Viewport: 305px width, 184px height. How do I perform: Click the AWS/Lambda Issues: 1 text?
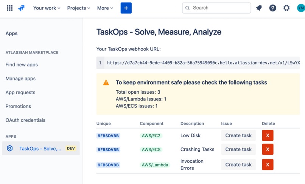[141, 99]
